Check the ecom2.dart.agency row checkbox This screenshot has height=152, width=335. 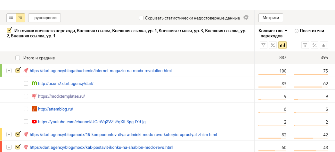point(26,83)
